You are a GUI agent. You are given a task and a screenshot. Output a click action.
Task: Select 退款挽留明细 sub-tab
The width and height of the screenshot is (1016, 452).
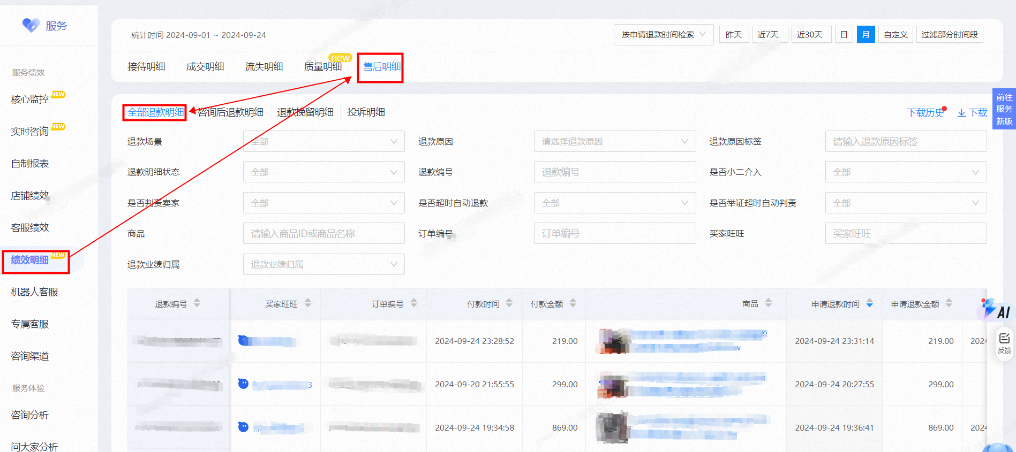coord(305,112)
